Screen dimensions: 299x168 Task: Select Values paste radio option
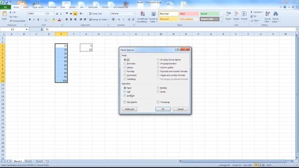click(125, 67)
